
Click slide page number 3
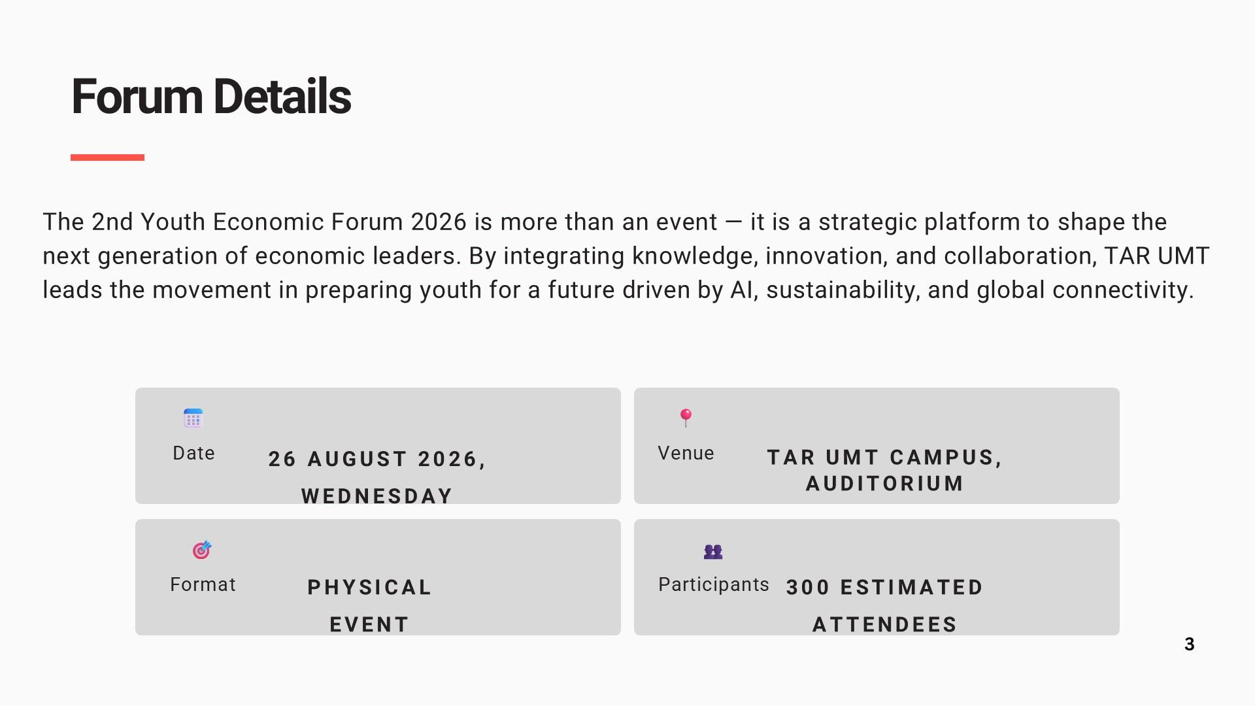(x=1190, y=645)
